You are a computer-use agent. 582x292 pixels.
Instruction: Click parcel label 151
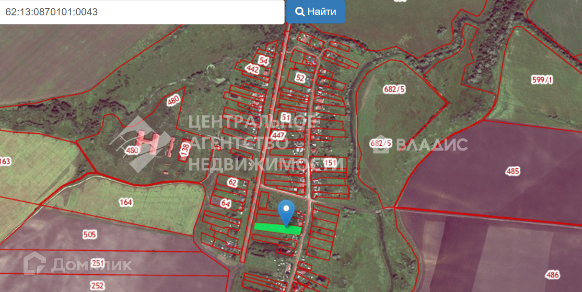pyautogui.click(x=330, y=163)
